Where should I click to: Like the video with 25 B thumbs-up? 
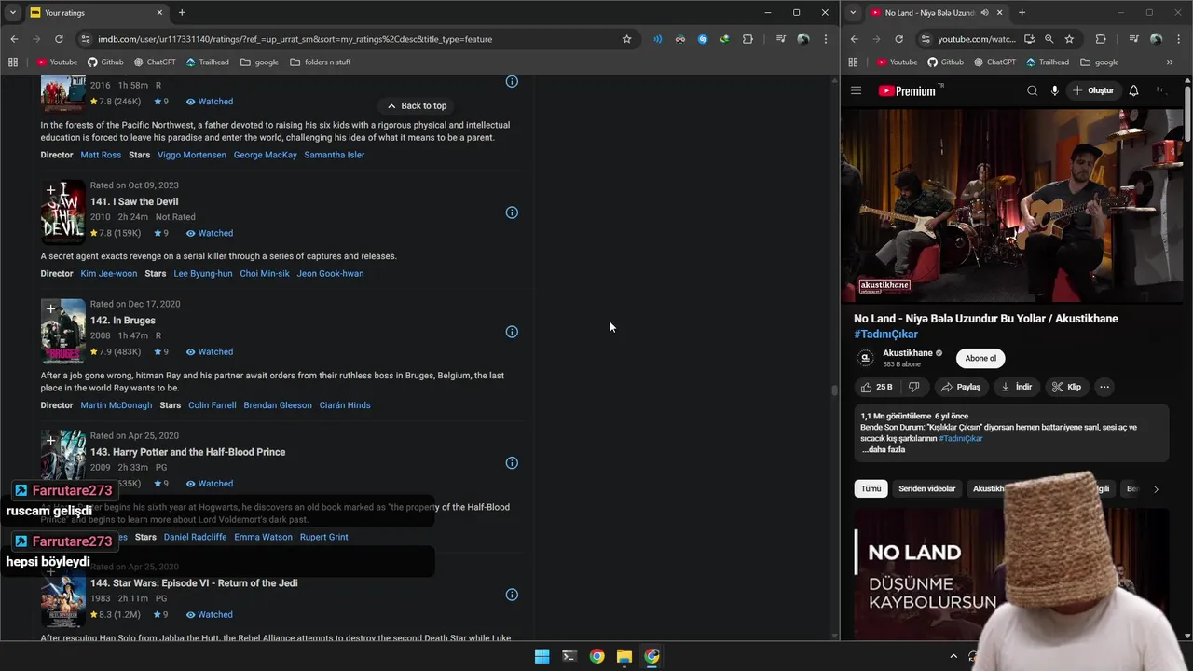[x=877, y=387]
